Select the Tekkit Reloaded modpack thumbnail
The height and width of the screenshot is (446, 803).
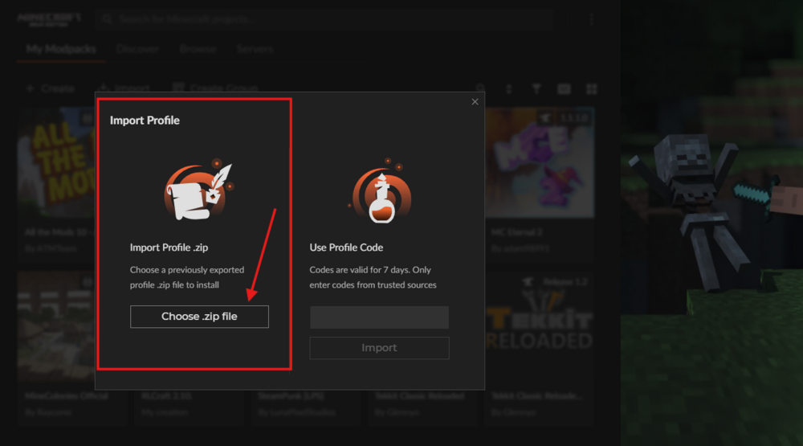tap(541, 325)
